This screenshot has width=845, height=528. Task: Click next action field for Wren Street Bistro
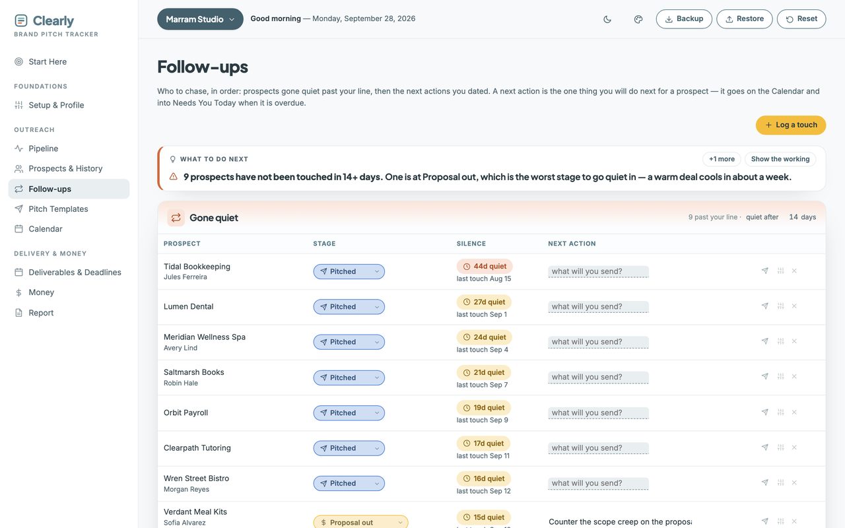click(x=598, y=484)
